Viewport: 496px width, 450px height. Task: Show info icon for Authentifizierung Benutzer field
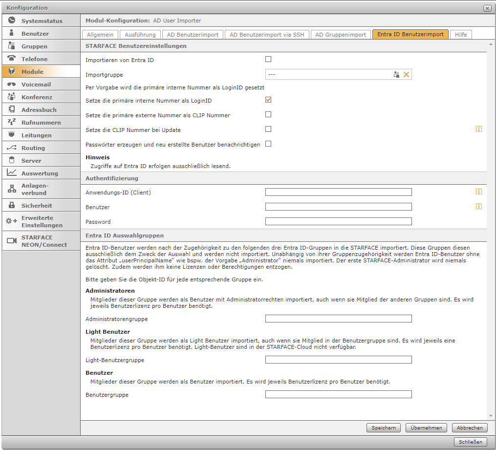(x=479, y=206)
